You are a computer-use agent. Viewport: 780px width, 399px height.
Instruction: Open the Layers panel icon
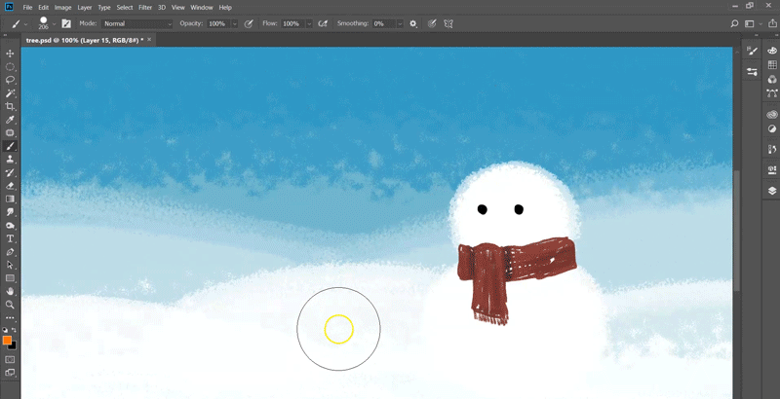pyautogui.click(x=771, y=192)
